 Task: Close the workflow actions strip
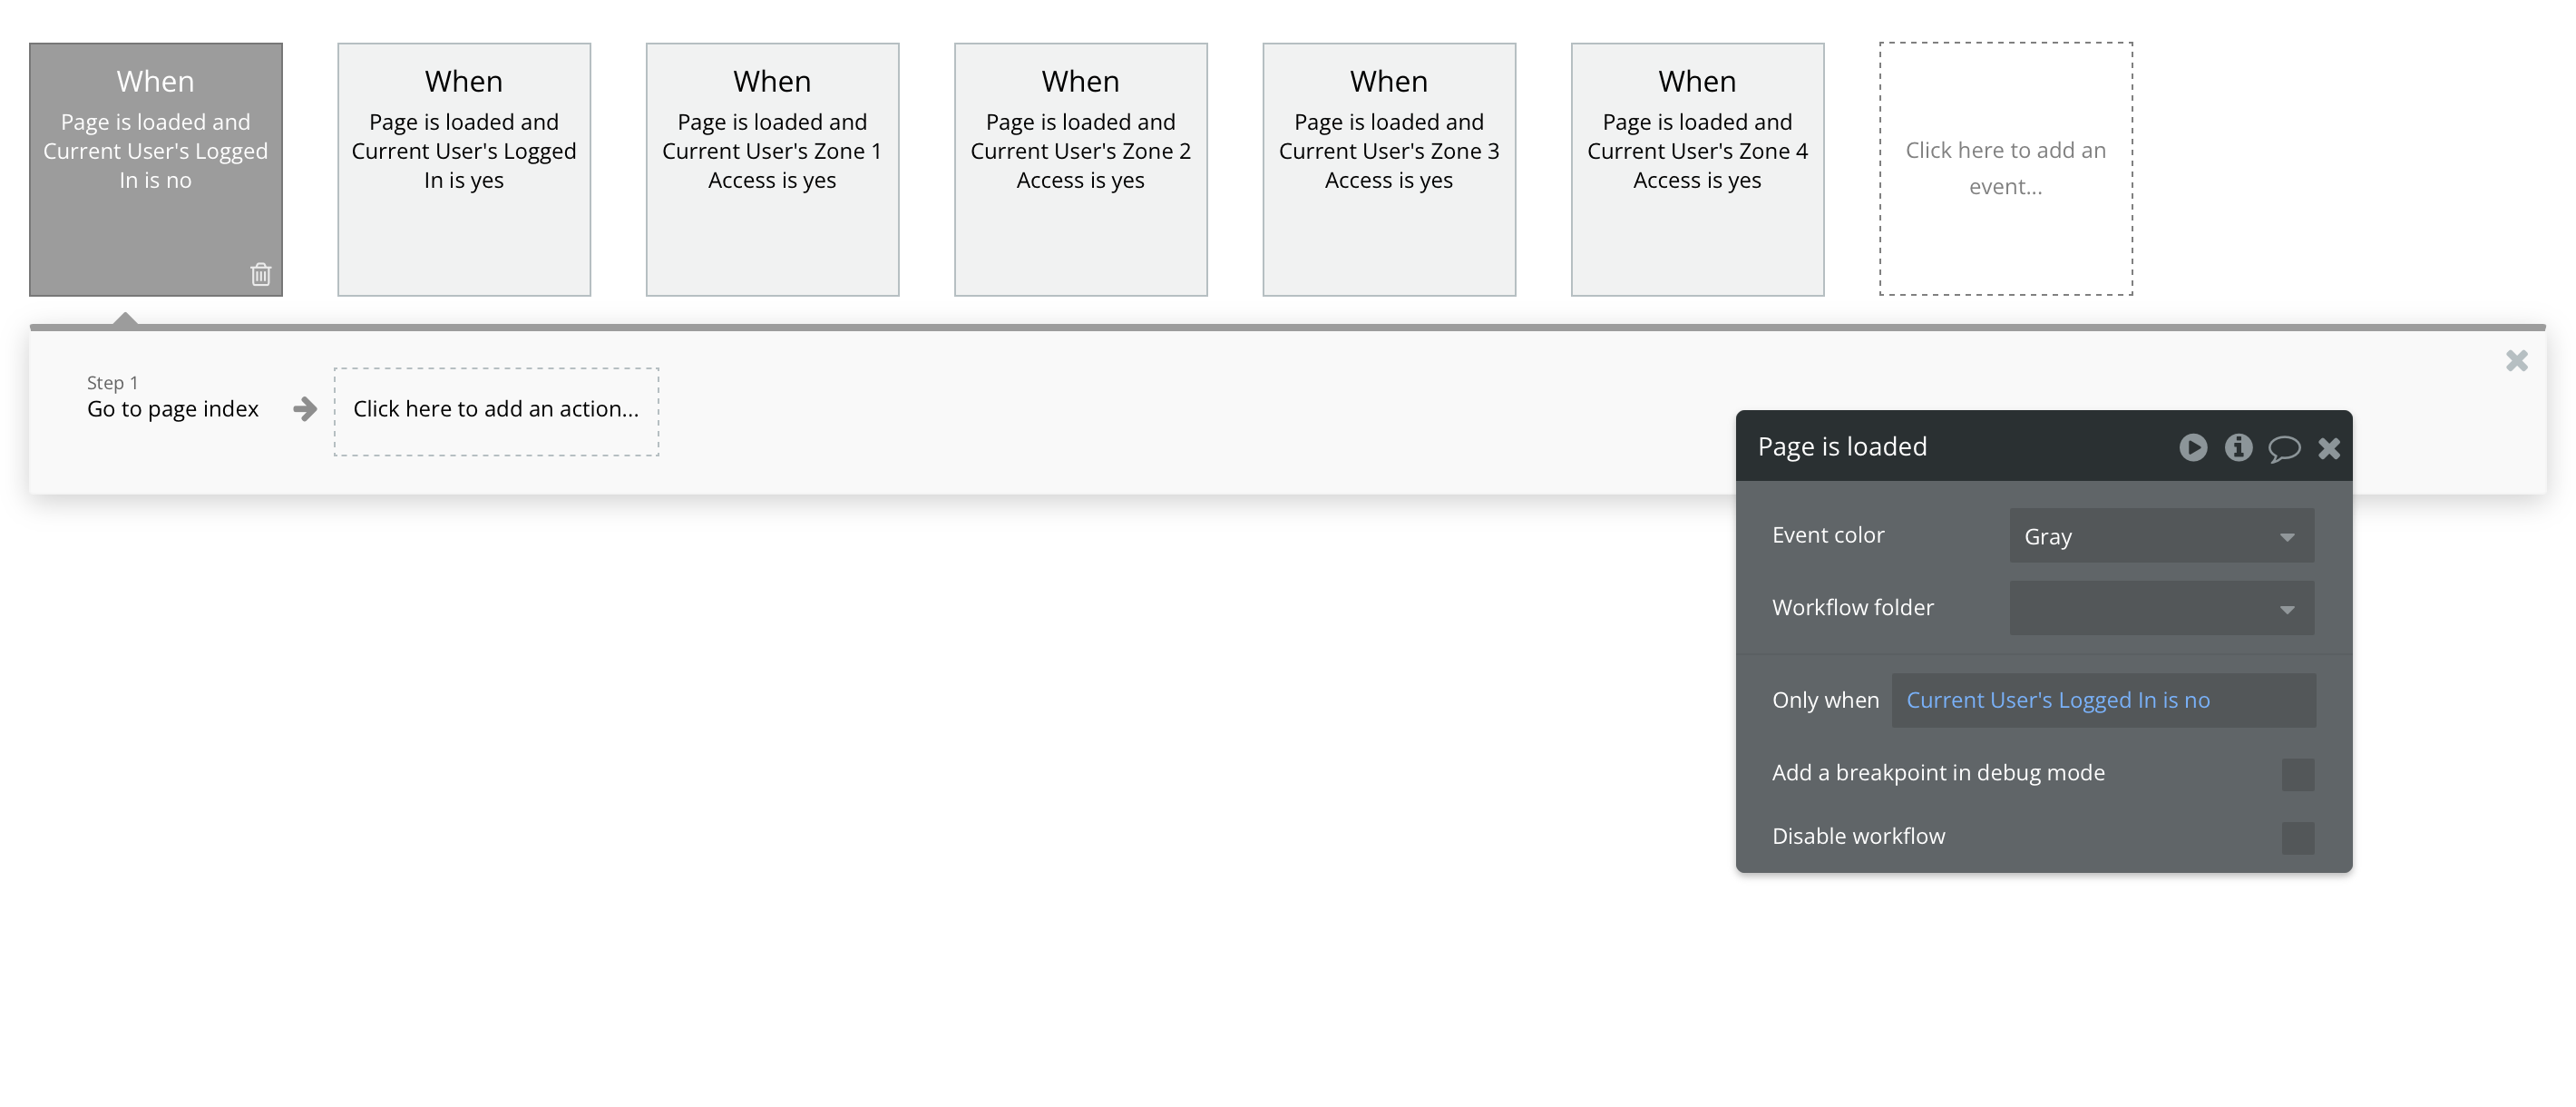(x=2516, y=361)
